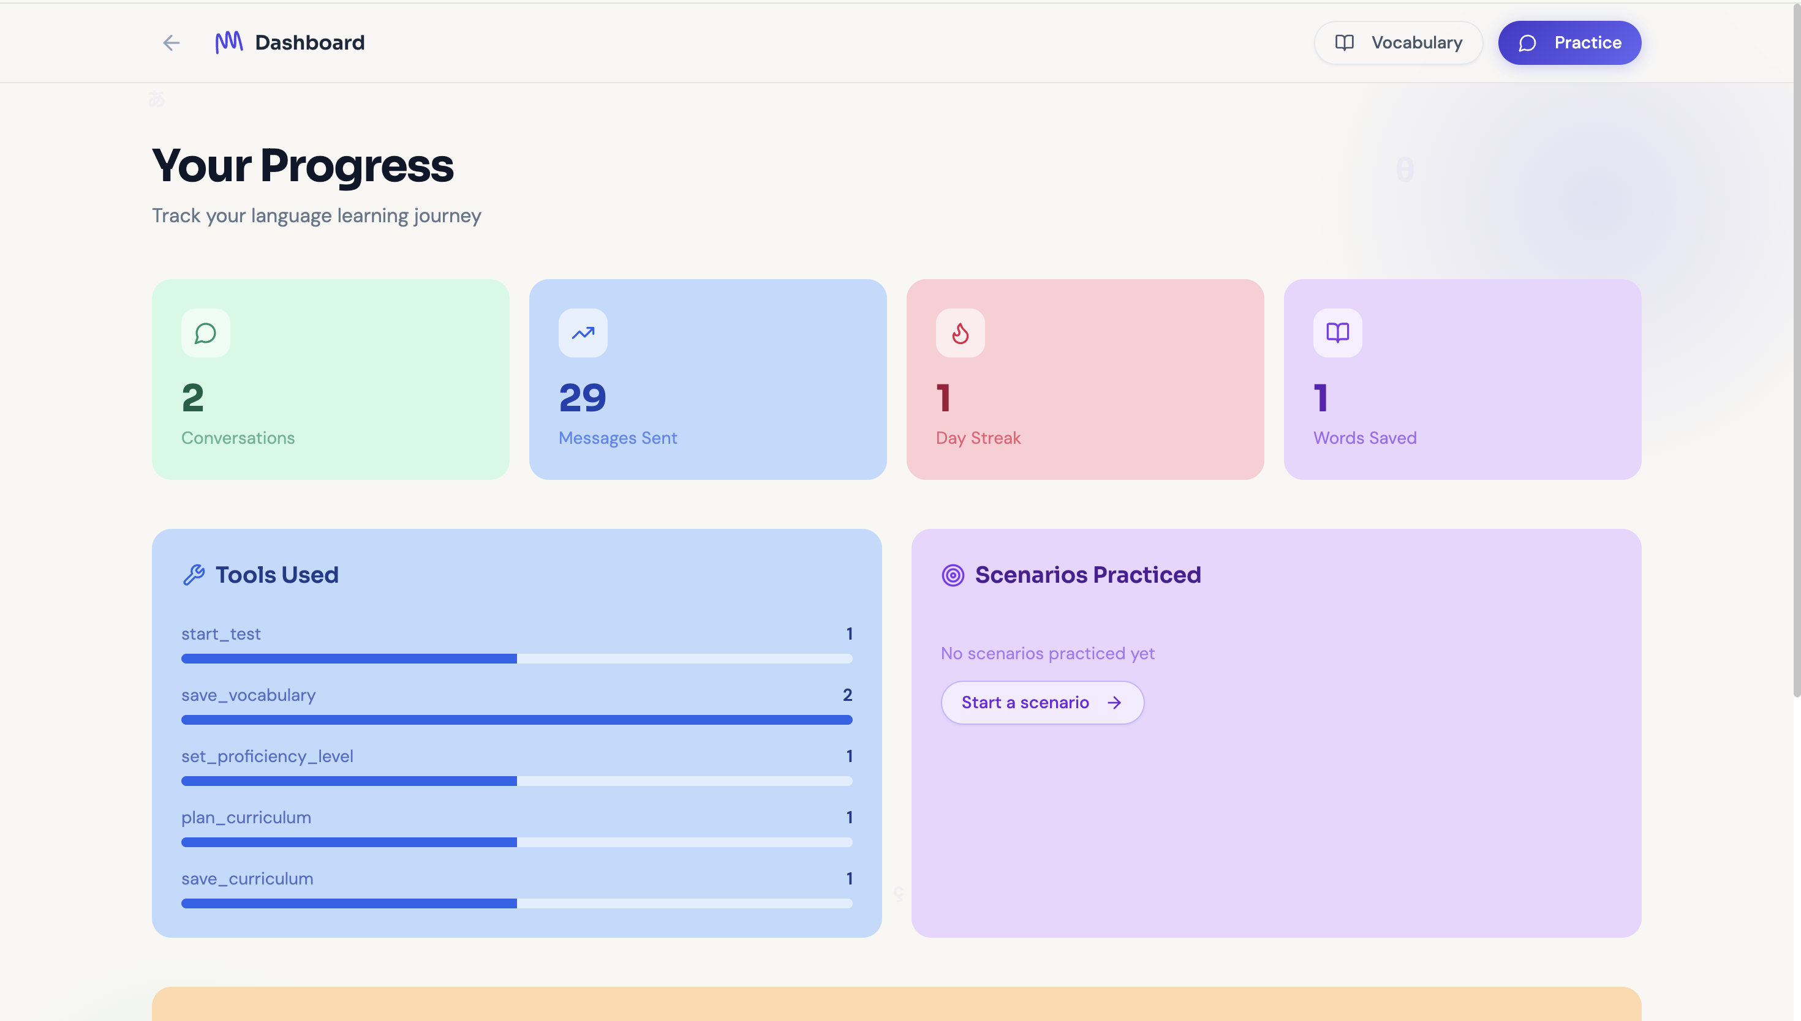Click the save_curriculum count label
Viewport: 1801px width, 1021px height.
click(850, 878)
